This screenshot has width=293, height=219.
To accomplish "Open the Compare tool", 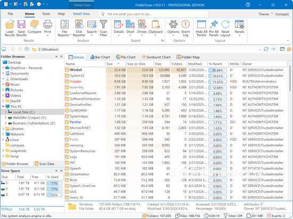I will pos(35,27).
